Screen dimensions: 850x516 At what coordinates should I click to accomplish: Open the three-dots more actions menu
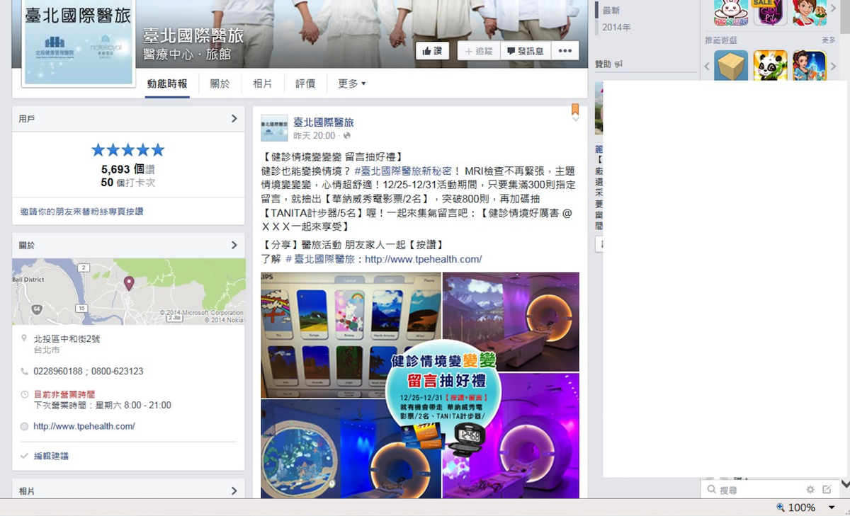(564, 51)
